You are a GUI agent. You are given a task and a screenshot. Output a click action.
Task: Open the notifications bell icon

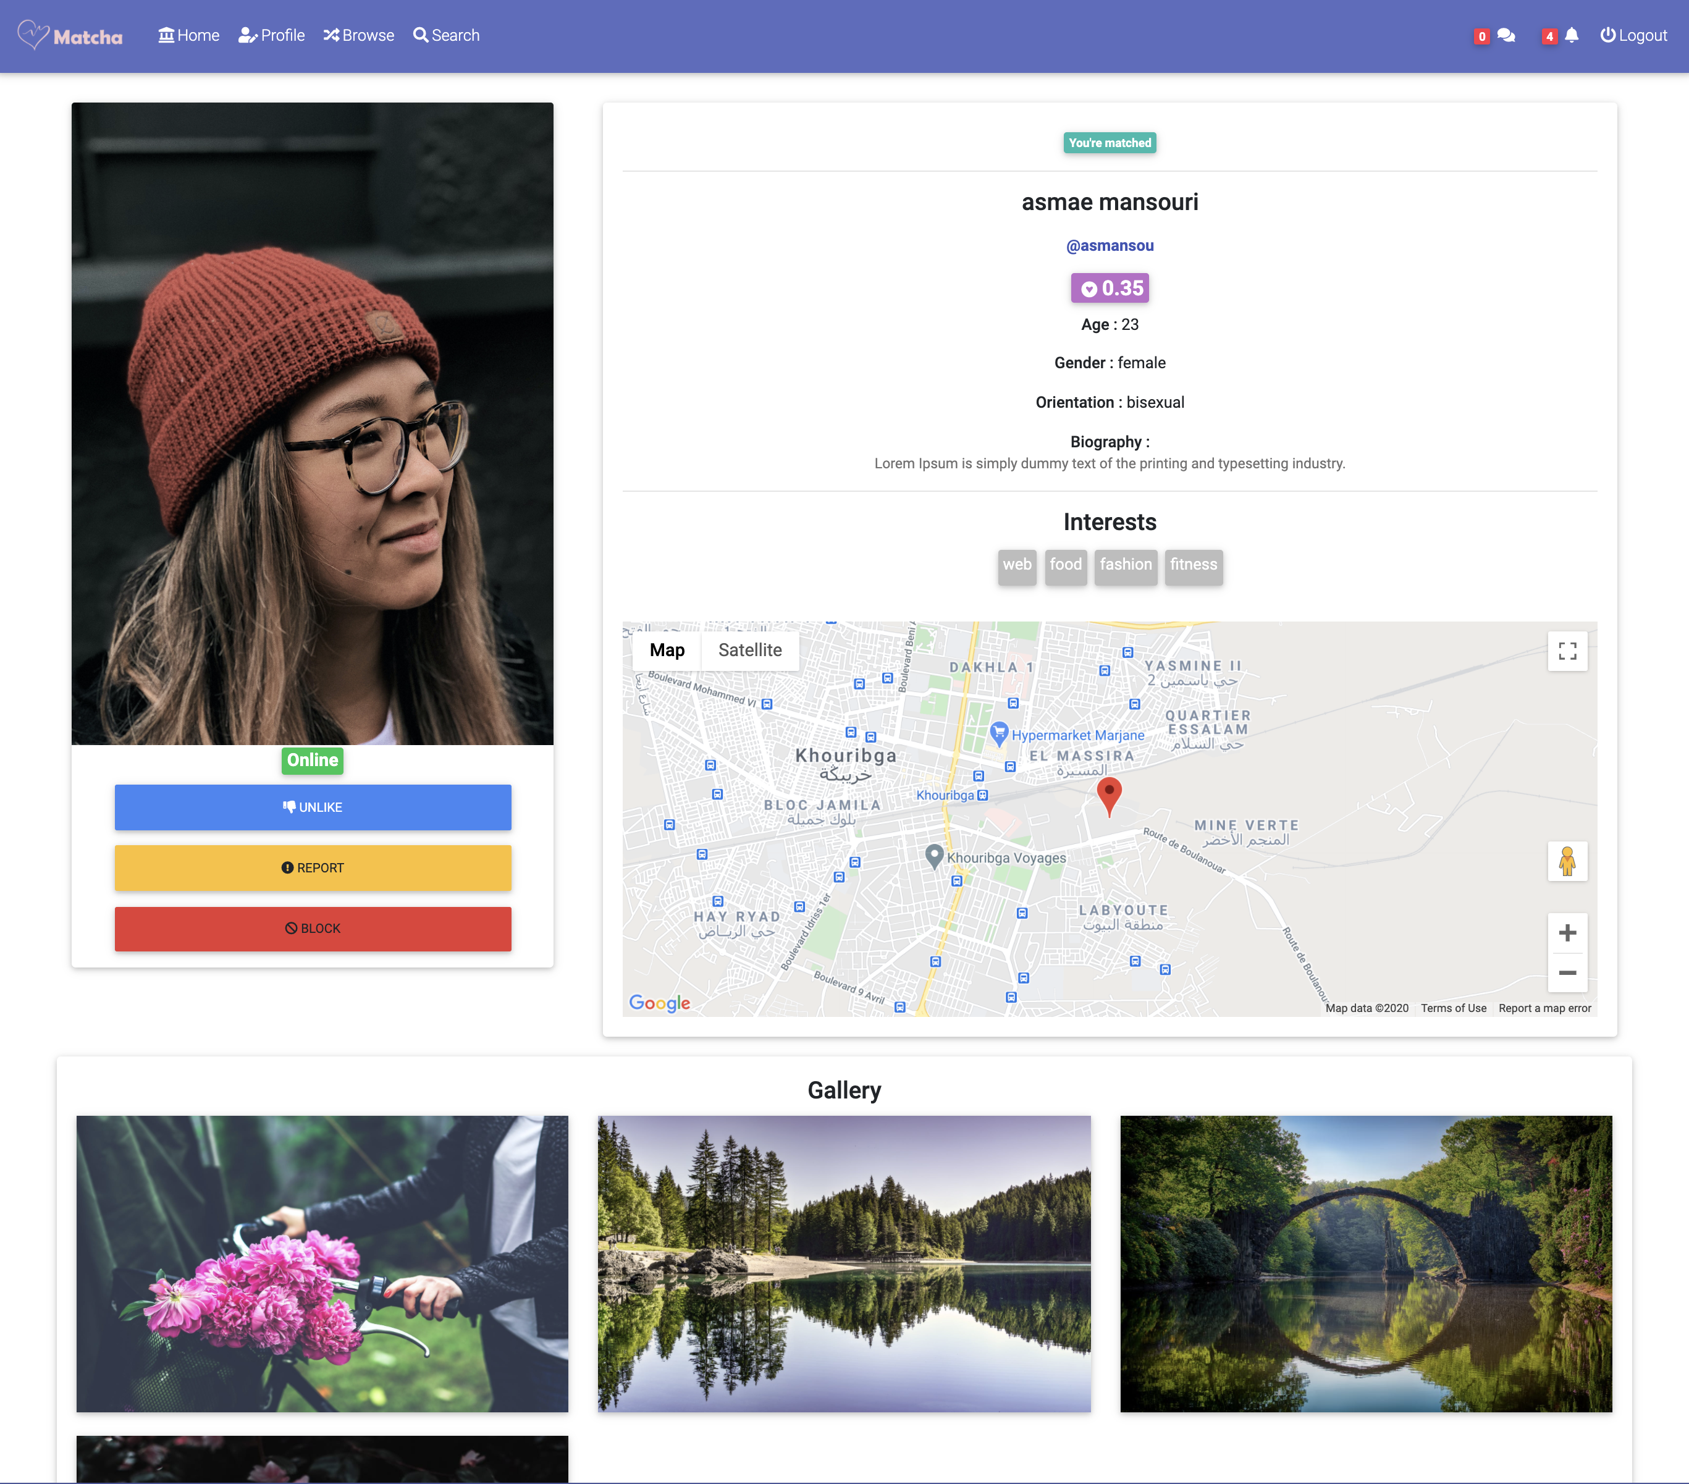[1572, 36]
